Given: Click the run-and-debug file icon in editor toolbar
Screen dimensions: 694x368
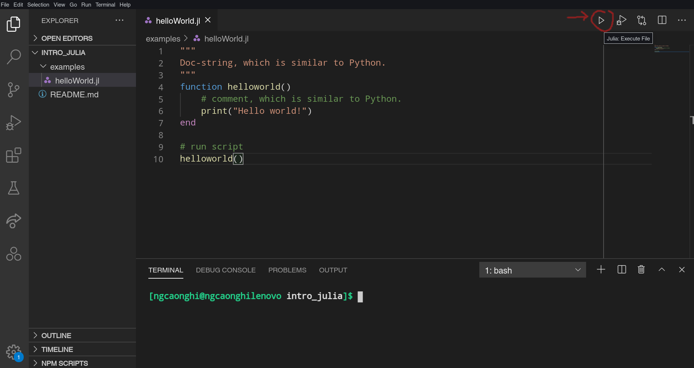Looking at the screenshot, I should 621,20.
